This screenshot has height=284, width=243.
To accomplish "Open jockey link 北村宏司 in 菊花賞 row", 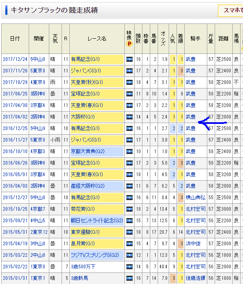I will coord(195,209).
